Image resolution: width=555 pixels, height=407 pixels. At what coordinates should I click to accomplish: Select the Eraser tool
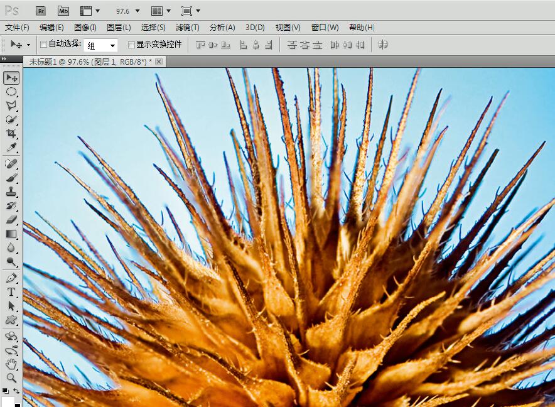pyautogui.click(x=11, y=220)
